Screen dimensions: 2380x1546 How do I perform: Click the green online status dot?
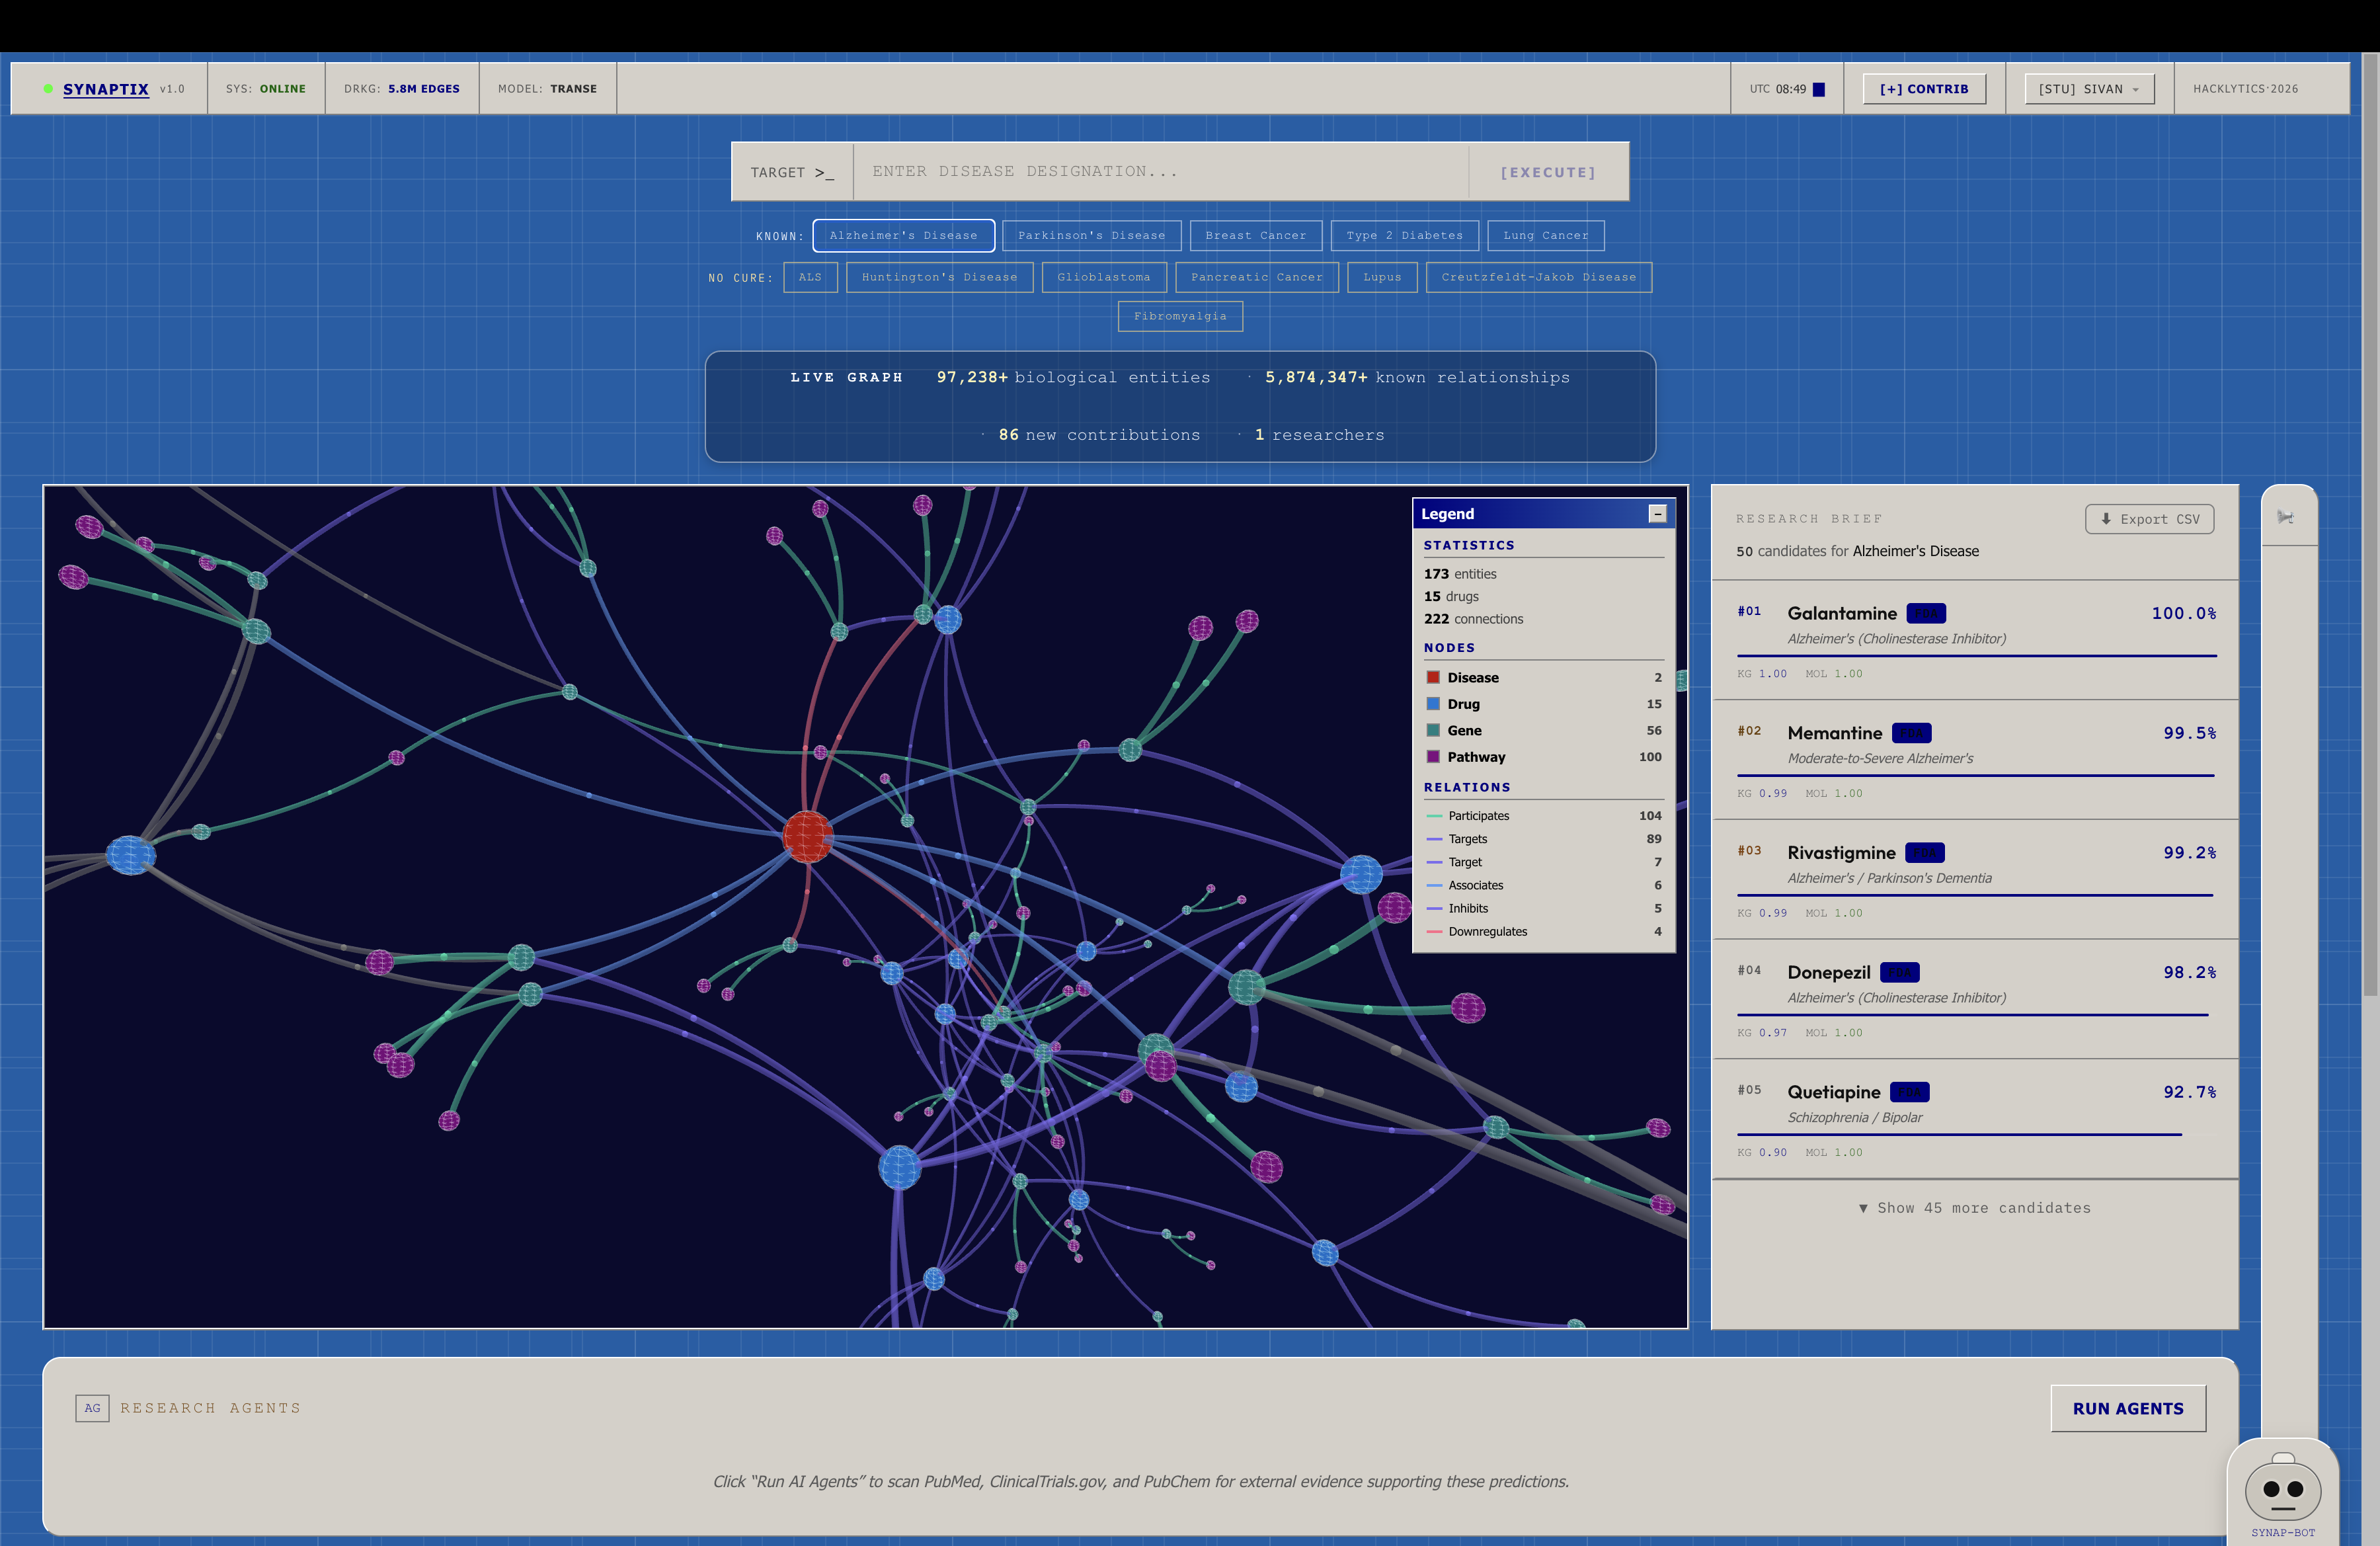[x=48, y=89]
